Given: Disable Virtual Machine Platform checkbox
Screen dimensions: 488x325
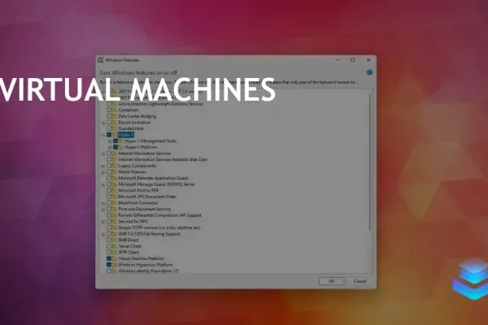Looking at the screenshot, I should pyautogui.click(x=109, y=258).
